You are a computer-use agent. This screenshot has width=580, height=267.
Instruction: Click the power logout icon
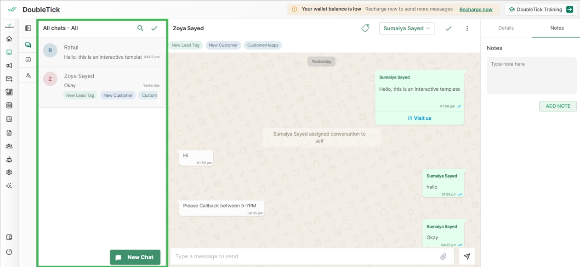tap(9, 252)
